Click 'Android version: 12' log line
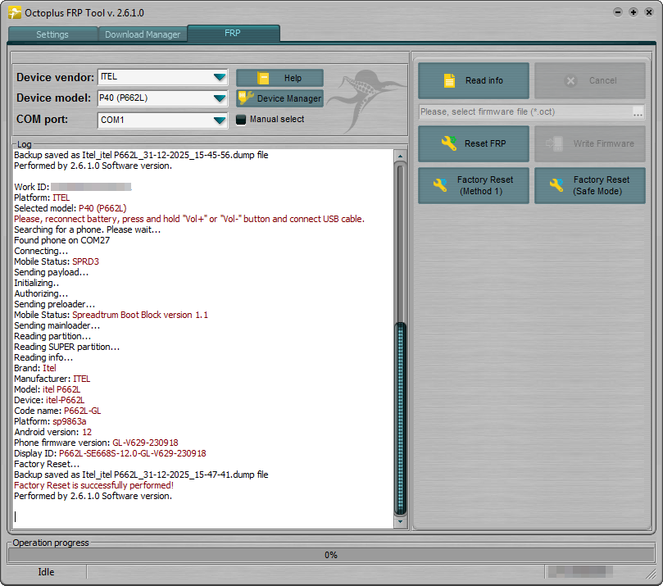 tap(52, 432)
